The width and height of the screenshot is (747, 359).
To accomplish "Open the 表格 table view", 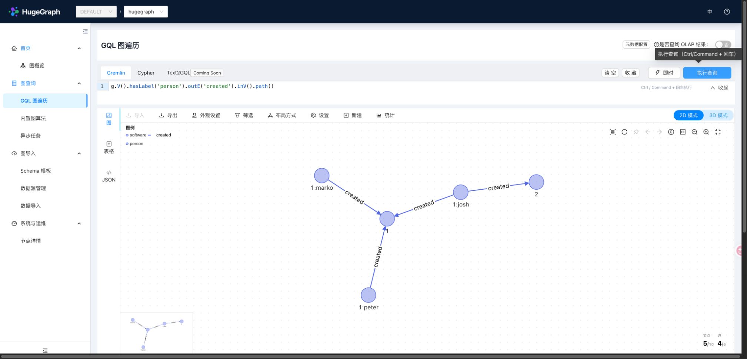I will coord(109,147).
